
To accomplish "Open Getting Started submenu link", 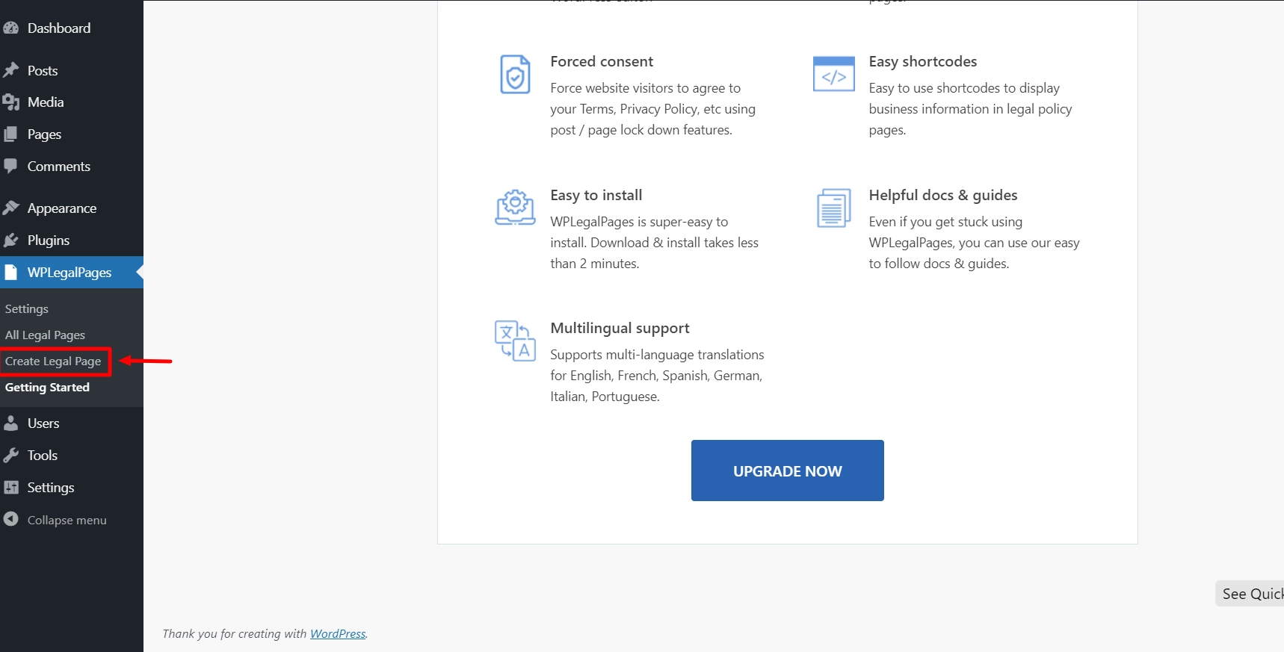I will pyautogui.click(x=47, y=387).
